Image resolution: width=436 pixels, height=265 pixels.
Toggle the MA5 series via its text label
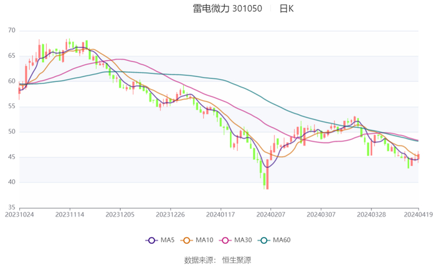pyautogui.click(x=168, y=240)
